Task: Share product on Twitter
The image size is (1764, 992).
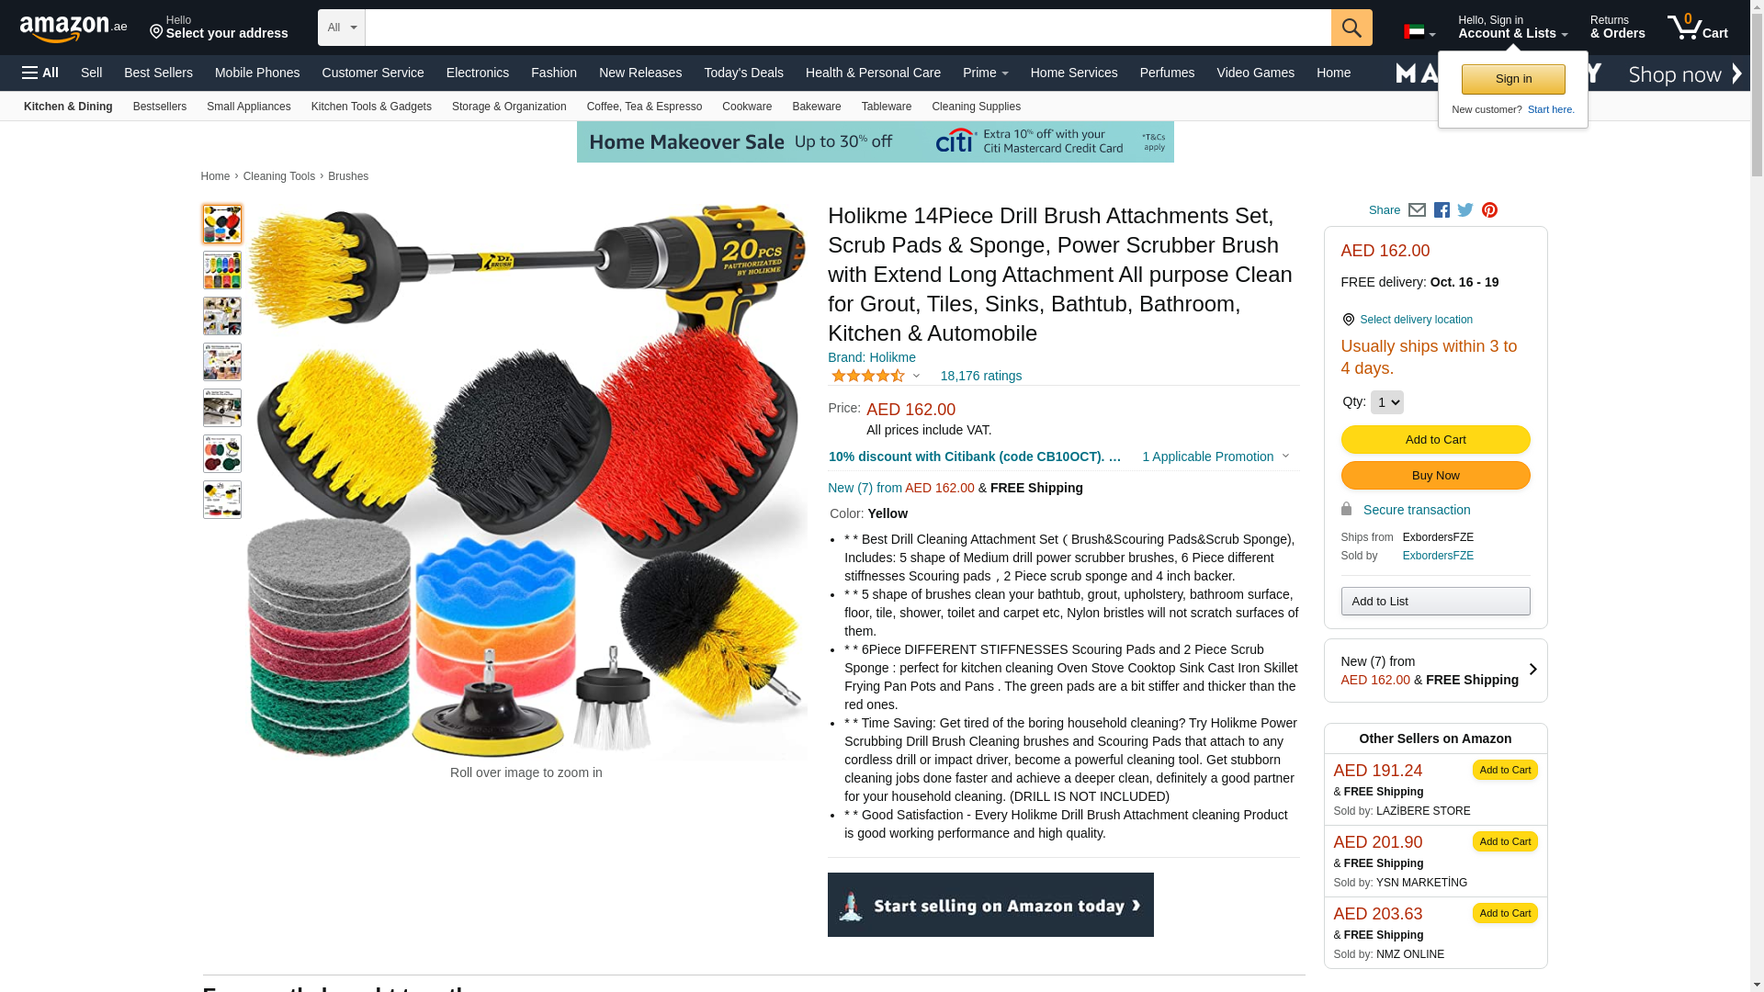Action: pos(1465,210)
